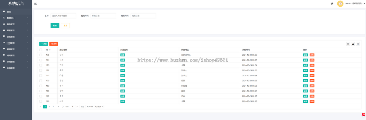Viewport: 366px width, 120px height.
Task: Expand the 评论管理 sidebar menu
Action: coord(16,62)
